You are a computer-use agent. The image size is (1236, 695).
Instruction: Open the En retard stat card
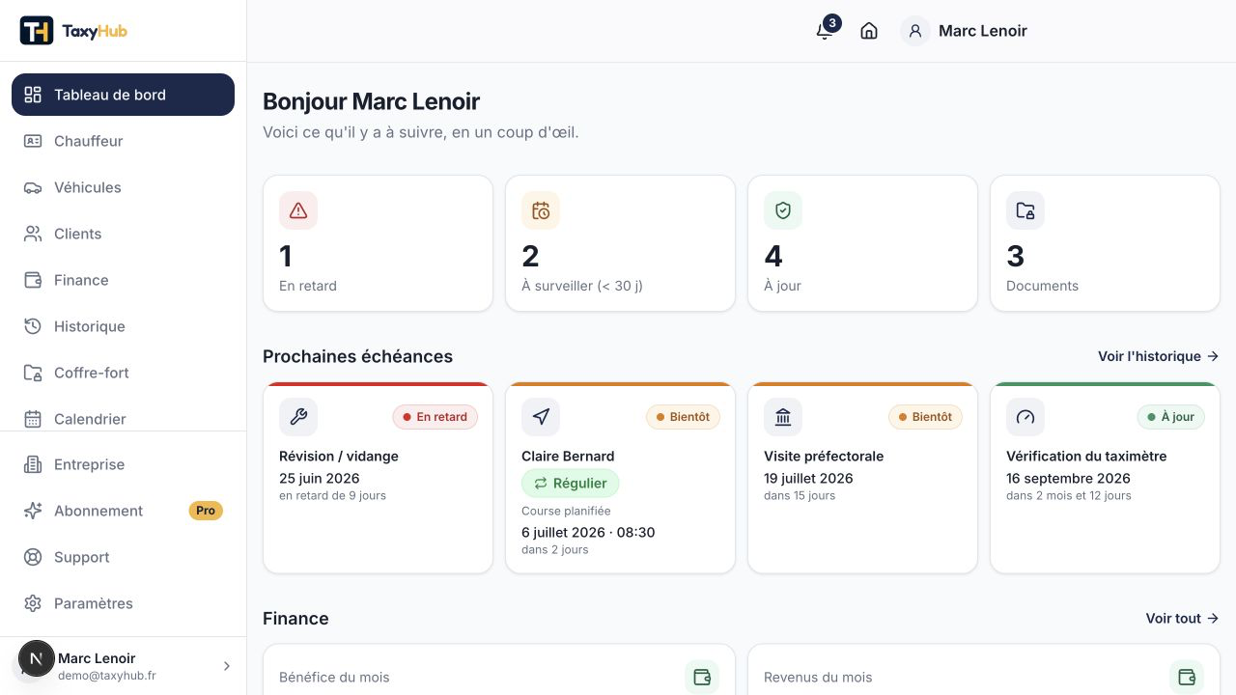[x=378, y=243]
